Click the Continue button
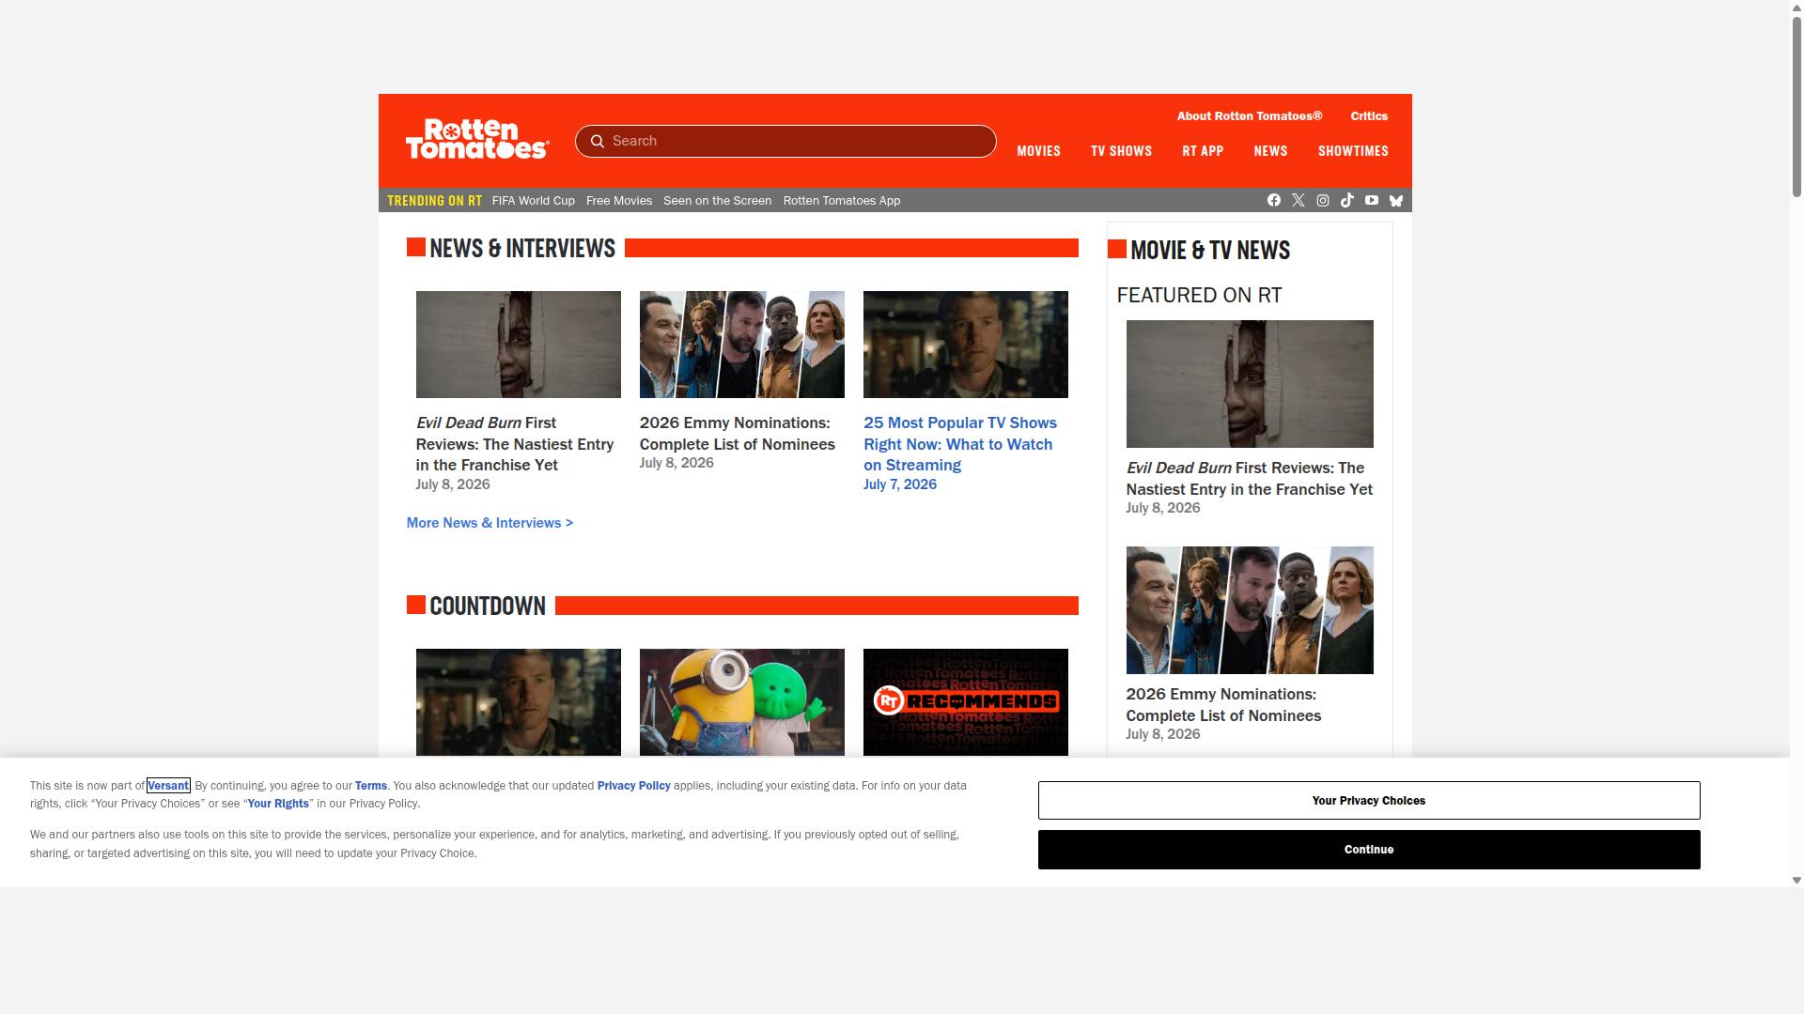This screenshot has height=1014, width=1804. click(x=1369, y=850)
